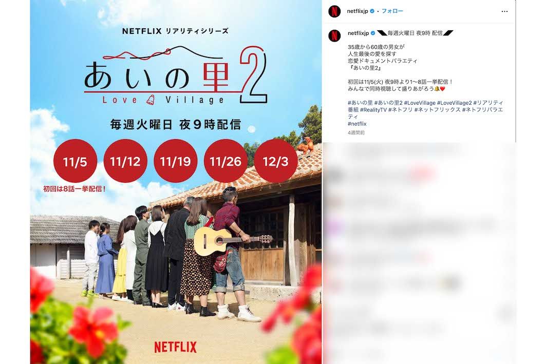Open the #RealityTV hashtag
Viewport: 546px width, 364px height.
pyautogui.click(x=373, y=110)
